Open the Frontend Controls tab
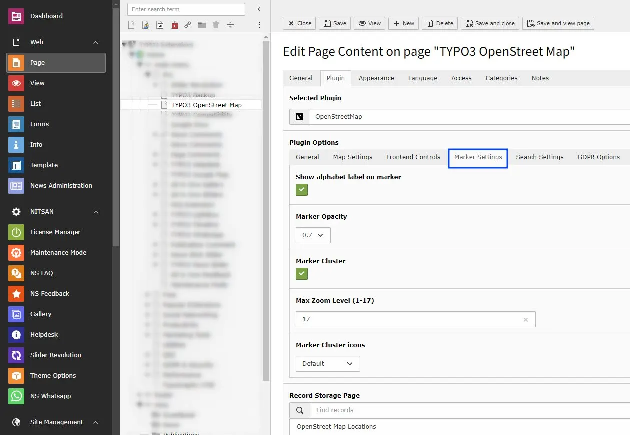Viewport: 630px width, 435px height. [413, 157]
